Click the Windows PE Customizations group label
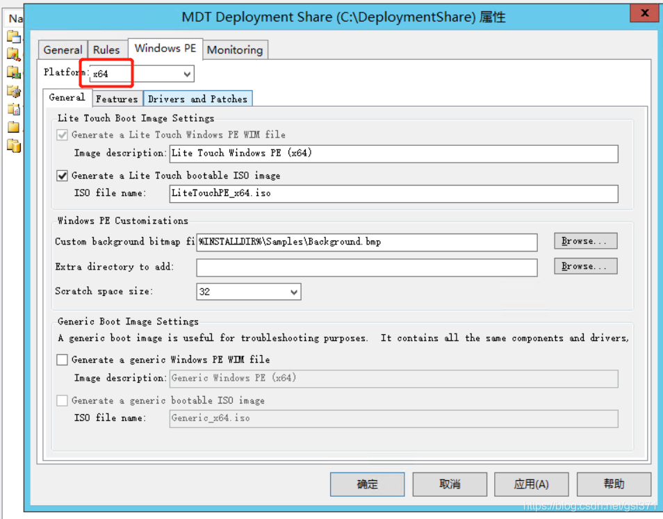The height and width of the screenshot is (519, 663). [x=123, y=221]
